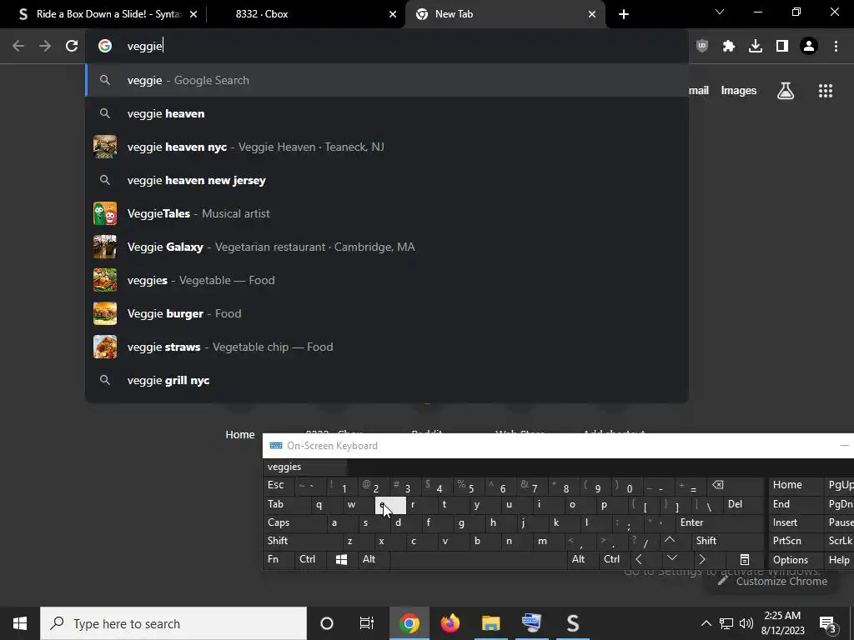The image size is (854, 640).
Task: Click the Customize Chrome button
Action: click(772, 581)
